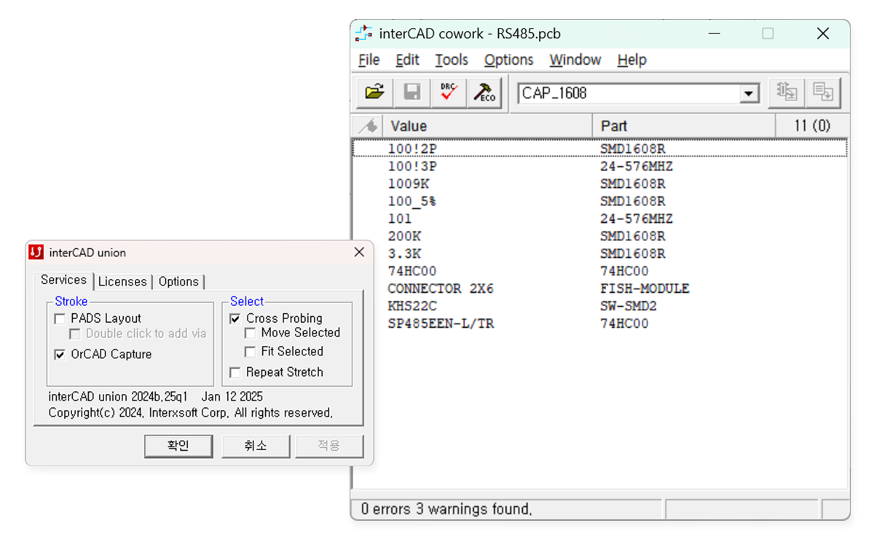
Task: Close the interCAD union dialog
Action: click(x=359, y=252)
